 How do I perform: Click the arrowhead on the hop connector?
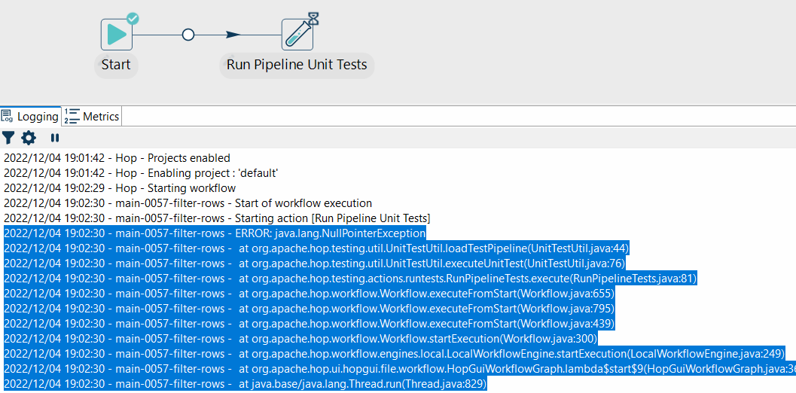click(233, 35)
